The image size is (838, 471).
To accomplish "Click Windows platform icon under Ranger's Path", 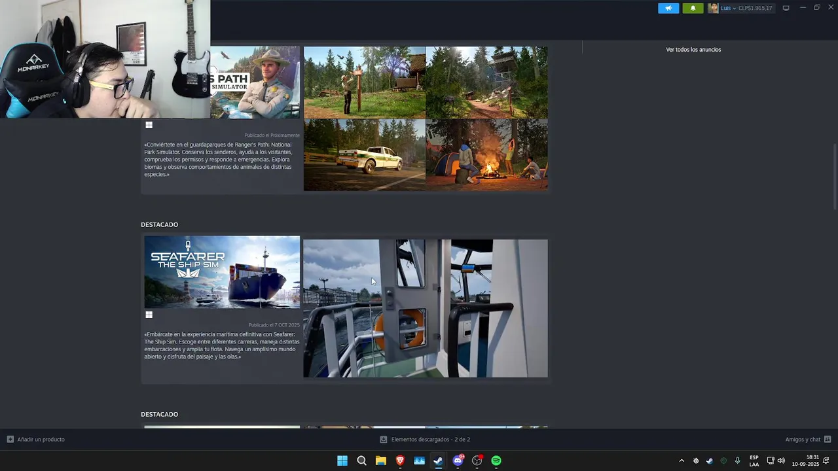I will [149, 125].
